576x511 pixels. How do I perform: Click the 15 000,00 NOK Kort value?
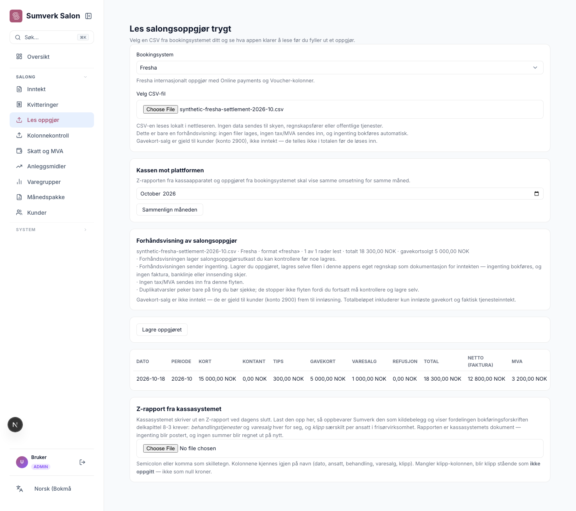click(x=217, y=379)
